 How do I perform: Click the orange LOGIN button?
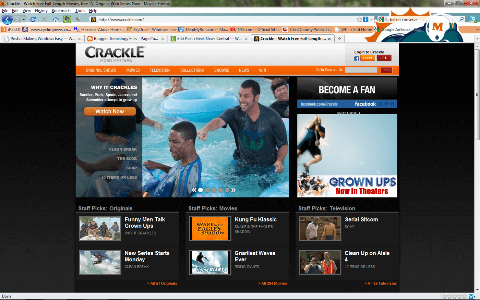coord(368,58)
